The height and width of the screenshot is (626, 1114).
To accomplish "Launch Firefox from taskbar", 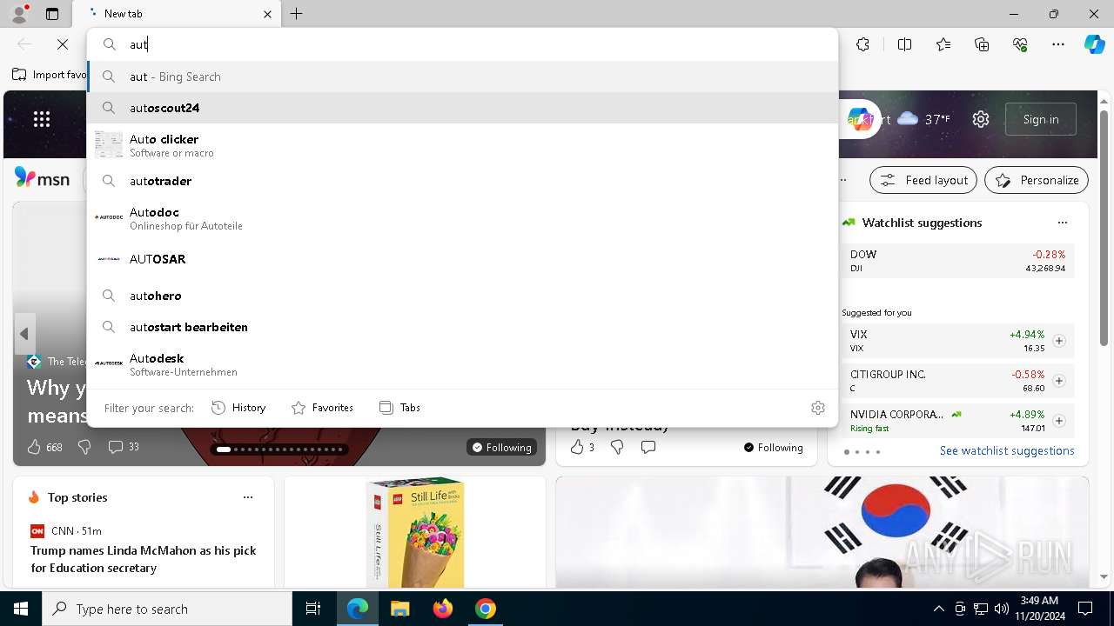I will point(443,609).
